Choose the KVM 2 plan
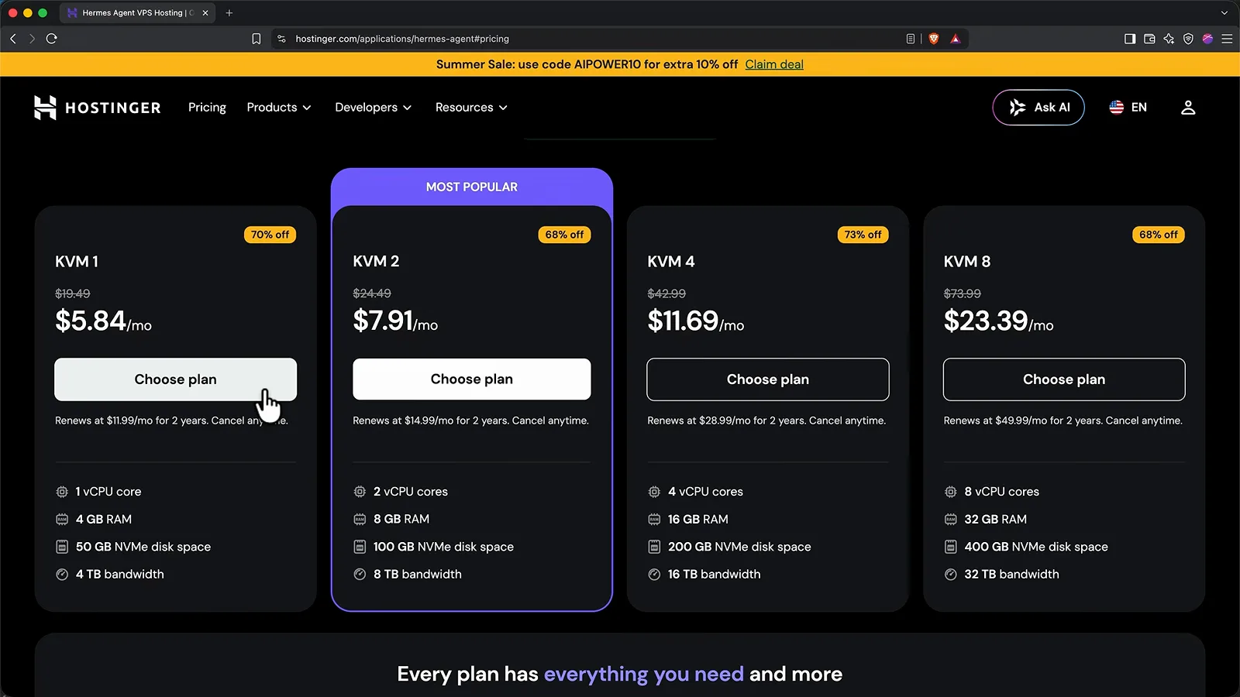This screenshot has height=697, width=1240. (x=471, y=379)
